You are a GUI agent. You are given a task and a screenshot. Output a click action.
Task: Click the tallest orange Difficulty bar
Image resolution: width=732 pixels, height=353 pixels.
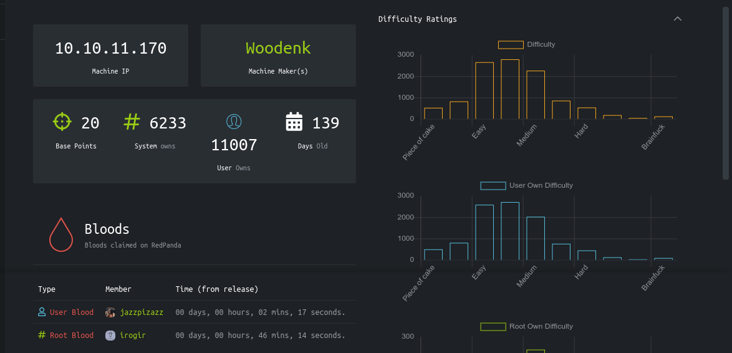(510, 89)
